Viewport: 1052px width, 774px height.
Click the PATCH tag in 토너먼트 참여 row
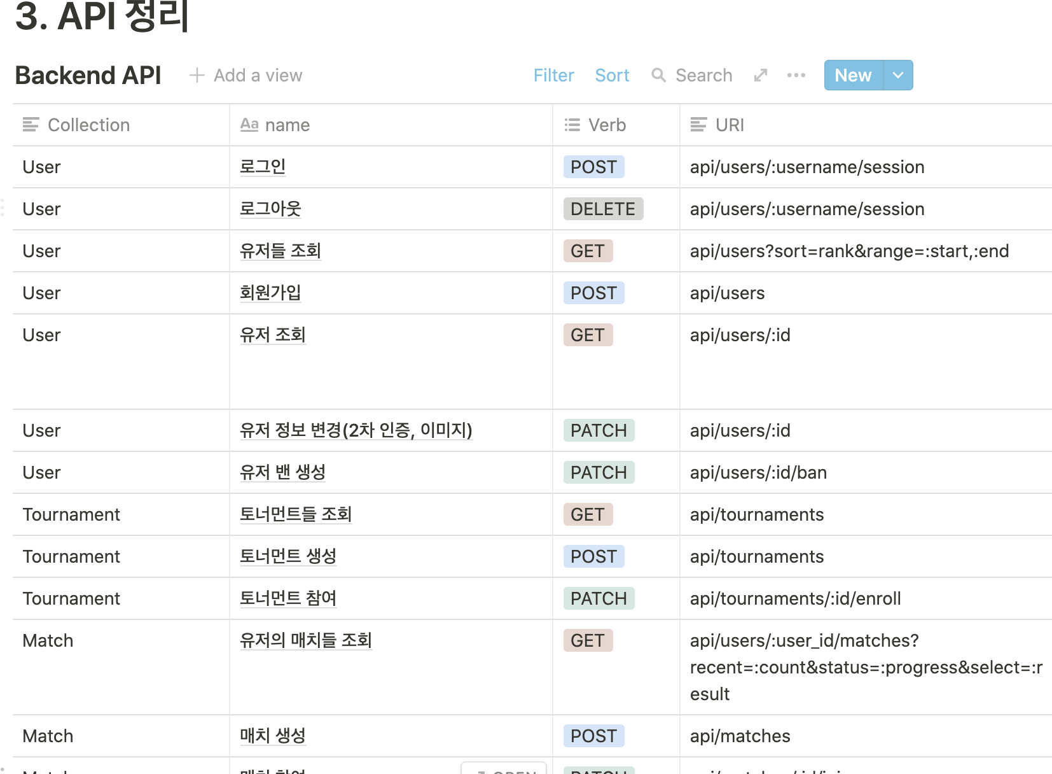(598, 598)
